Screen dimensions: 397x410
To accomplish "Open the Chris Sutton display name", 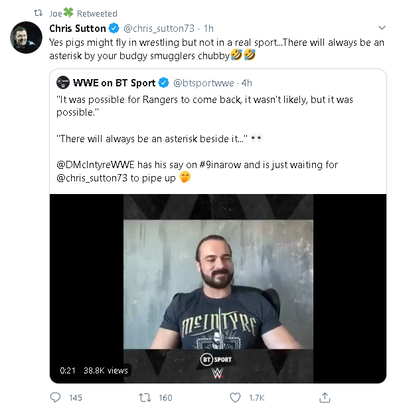I will click(78, 28).
